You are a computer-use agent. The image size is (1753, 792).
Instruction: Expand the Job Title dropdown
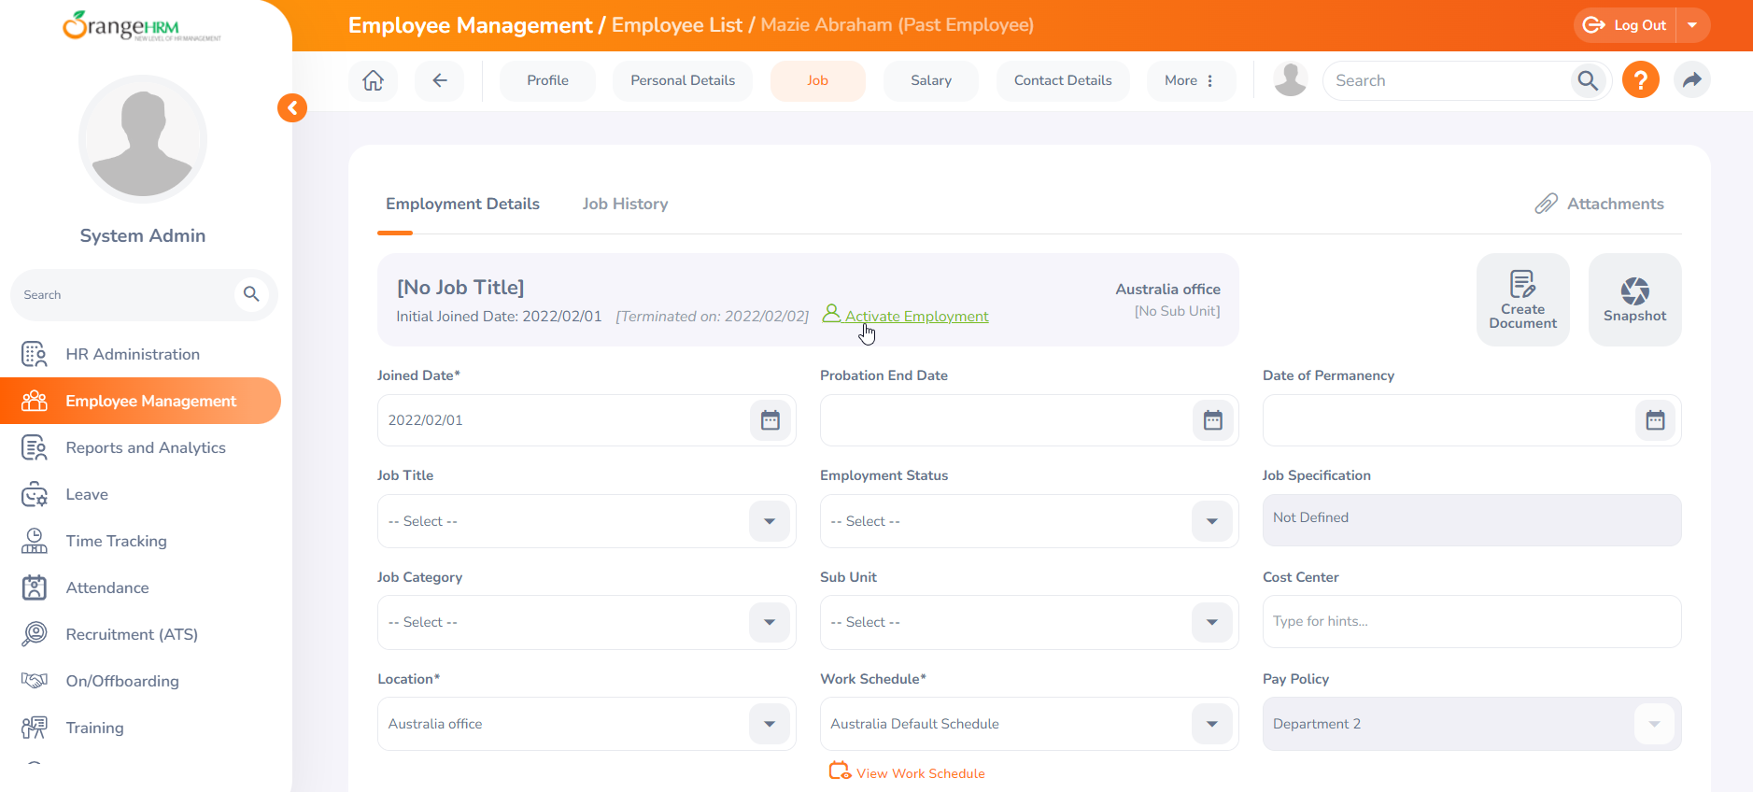(770, 521)
